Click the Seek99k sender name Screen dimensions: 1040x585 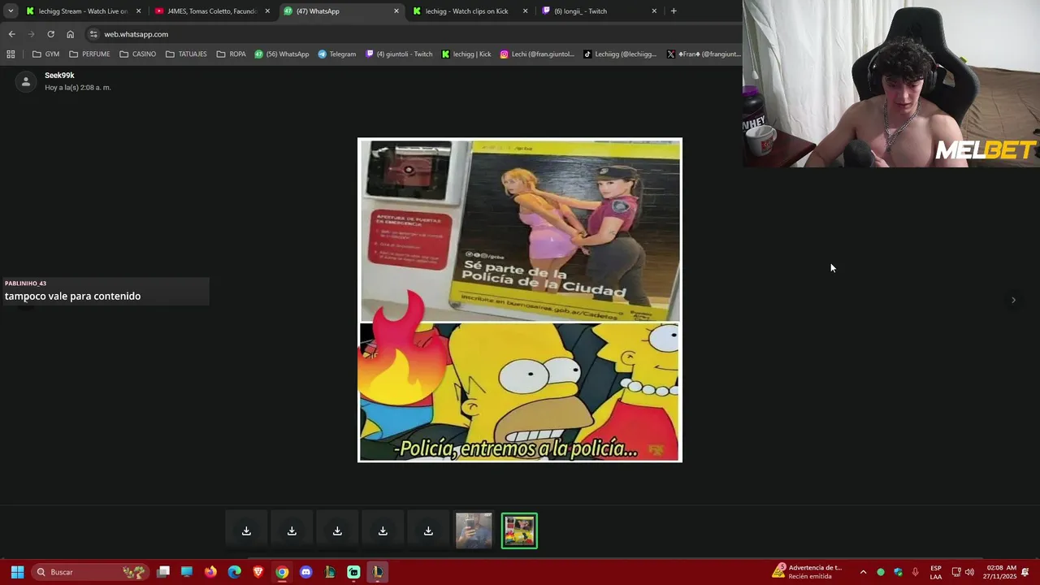[x=59, y=76]
